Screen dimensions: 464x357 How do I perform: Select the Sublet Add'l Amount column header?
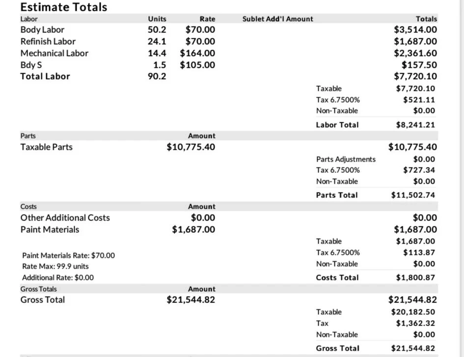pos(277,19)
